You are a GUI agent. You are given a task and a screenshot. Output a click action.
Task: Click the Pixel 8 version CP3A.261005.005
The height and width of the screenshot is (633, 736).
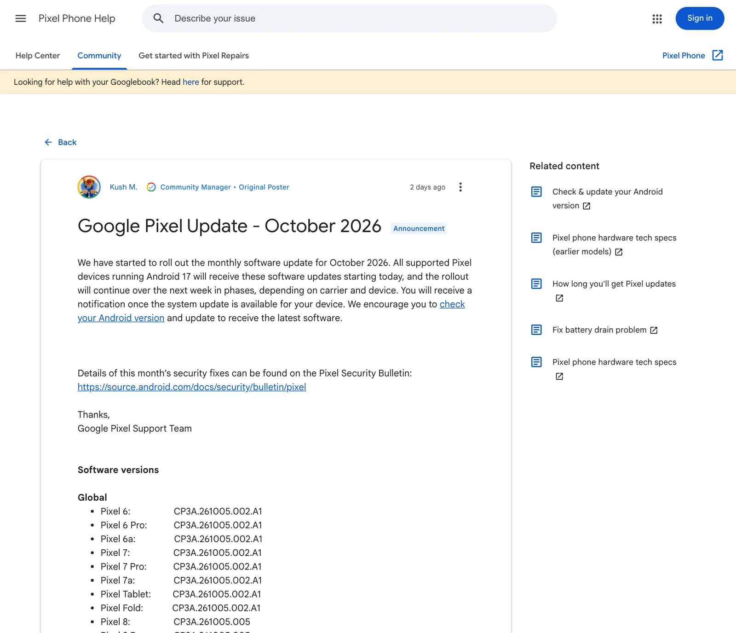(212, 622)
